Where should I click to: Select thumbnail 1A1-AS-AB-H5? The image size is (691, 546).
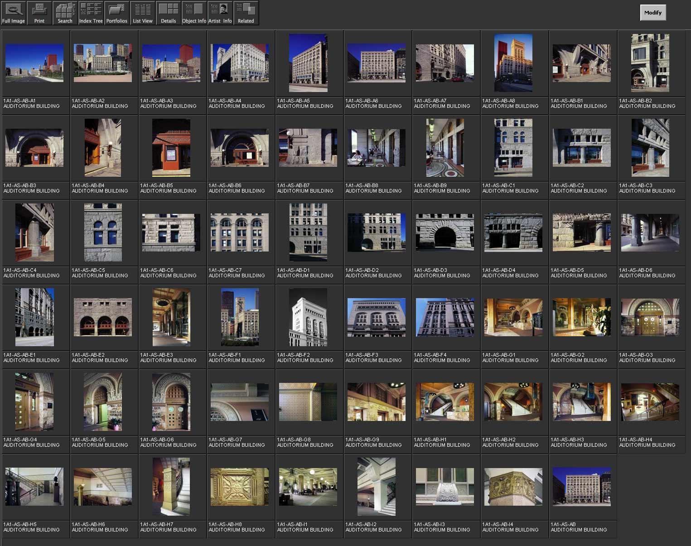[x=34, y=487]
